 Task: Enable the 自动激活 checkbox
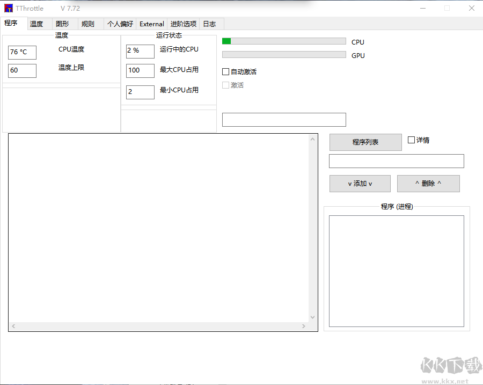(x=225, y=71)
